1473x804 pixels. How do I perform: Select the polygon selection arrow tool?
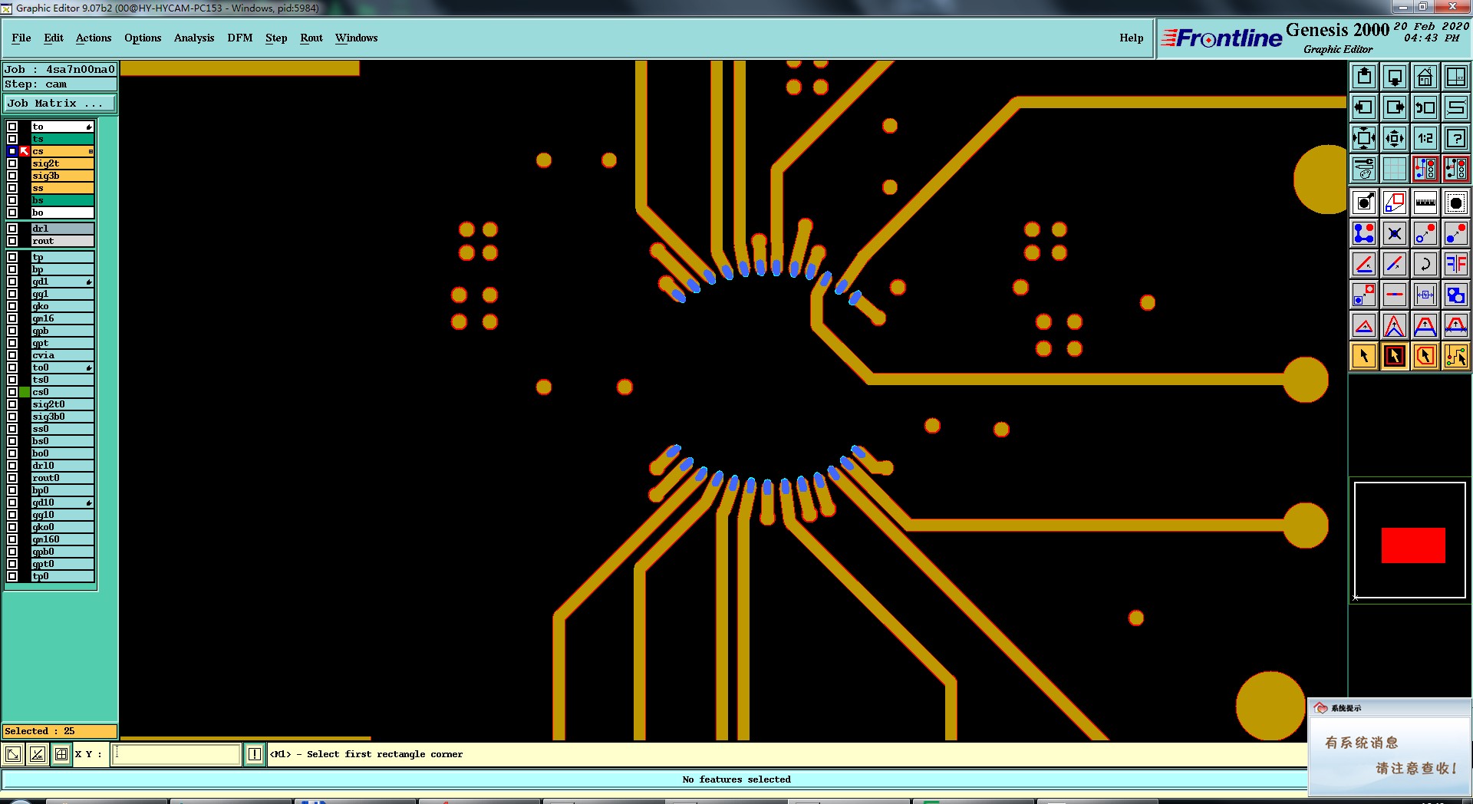(1425, 356)
